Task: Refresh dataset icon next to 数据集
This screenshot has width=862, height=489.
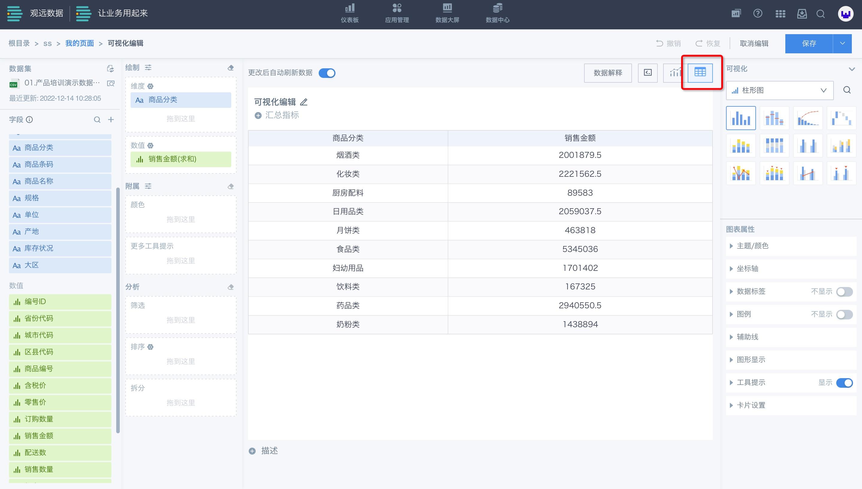Action: [110, 69]
